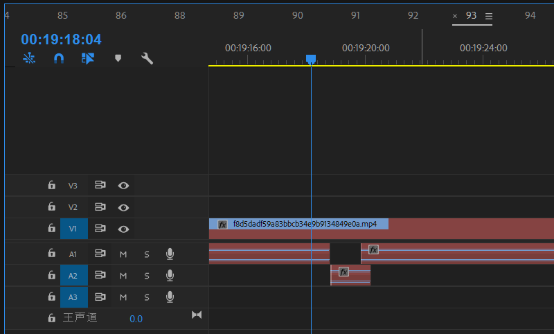This screenshot has height=334, width=554.
Task: Close the sequence tab 93
Action: (x=455, y=16)
